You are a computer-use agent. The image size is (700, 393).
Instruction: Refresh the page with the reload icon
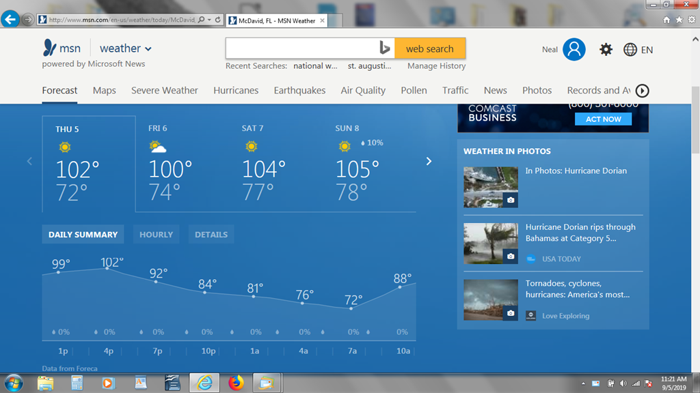(218, 20)
